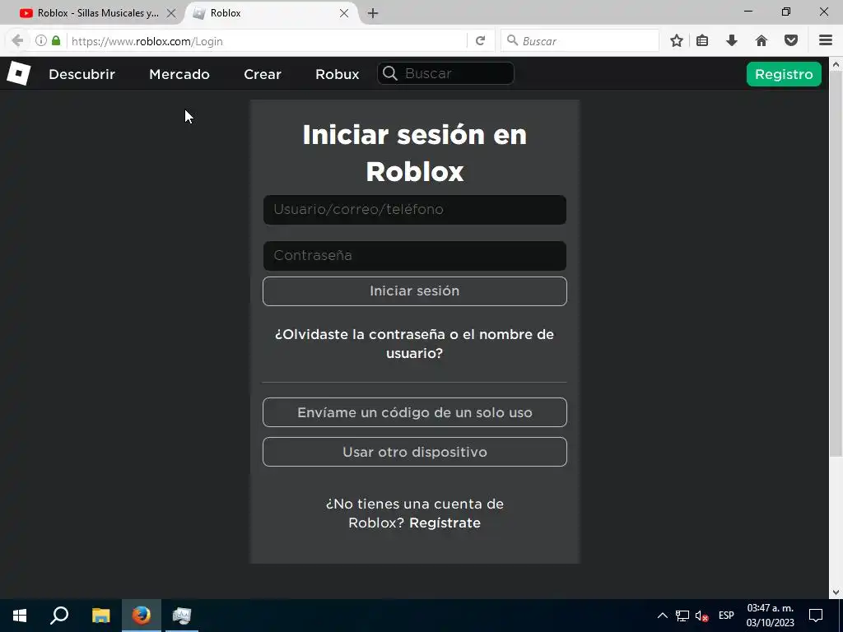Show bookmarks list icon
Viewport: 843px width, 632px height.
(702, 41)
